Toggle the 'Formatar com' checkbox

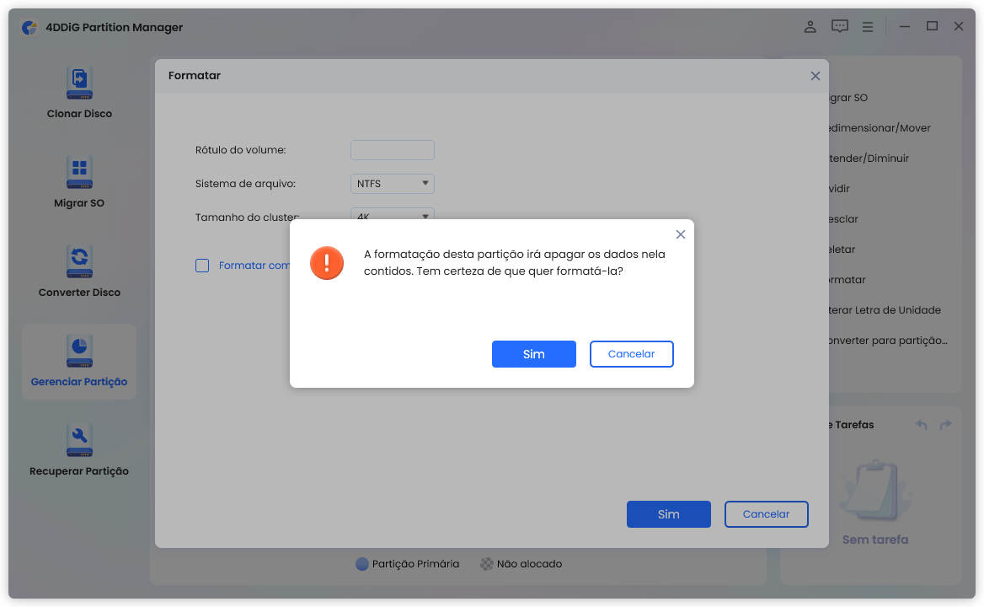(x=202, y=266)
